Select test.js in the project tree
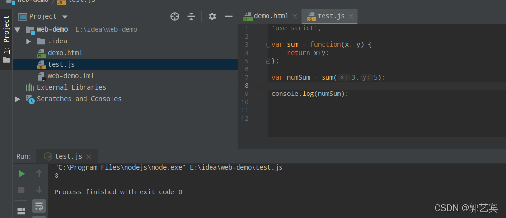 click(x=61, y=64)
